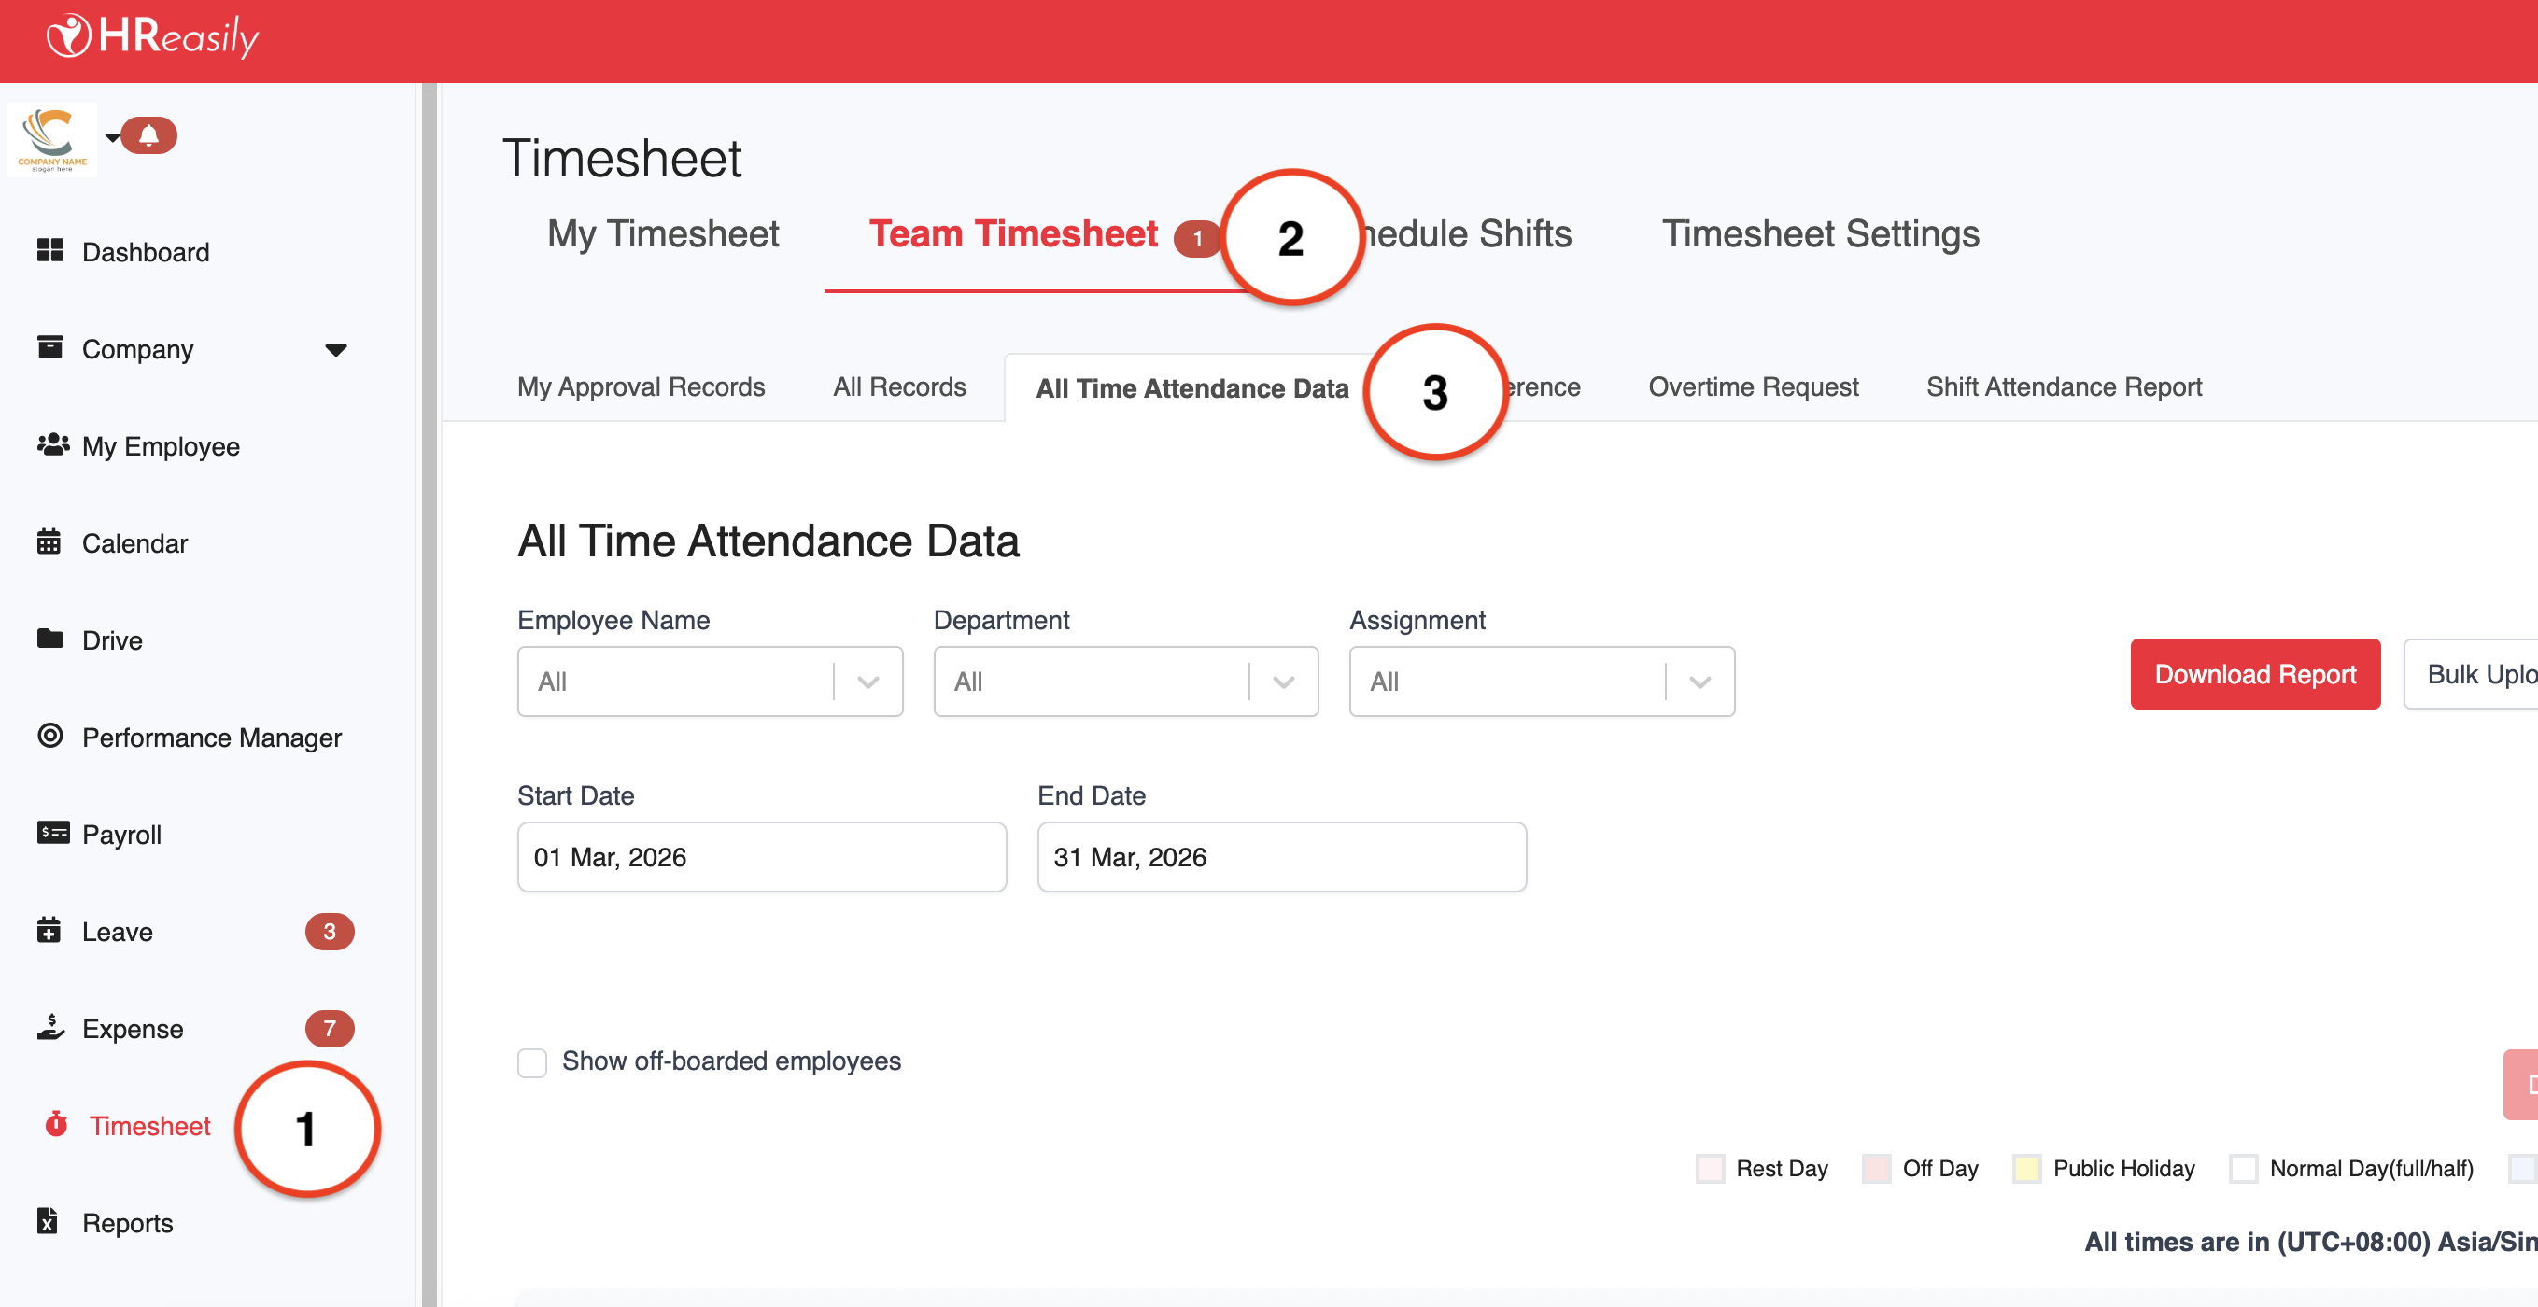Expand the Company sidebar menu
Screen dimensions: 2538x1307
click(x=336, y=350)
